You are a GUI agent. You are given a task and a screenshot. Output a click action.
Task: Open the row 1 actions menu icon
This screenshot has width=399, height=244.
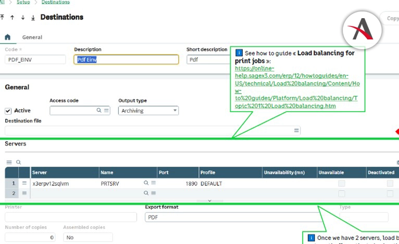[24, 183]
